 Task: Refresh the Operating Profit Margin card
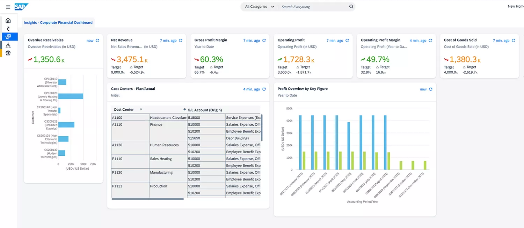point(430,41)
